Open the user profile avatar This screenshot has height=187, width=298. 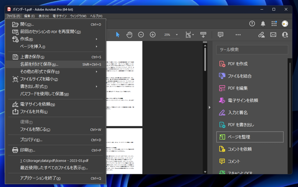285,24
